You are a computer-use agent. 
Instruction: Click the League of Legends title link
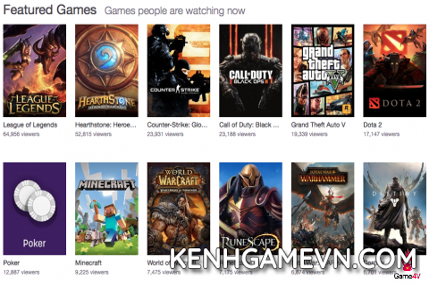(x=30, y=125)
